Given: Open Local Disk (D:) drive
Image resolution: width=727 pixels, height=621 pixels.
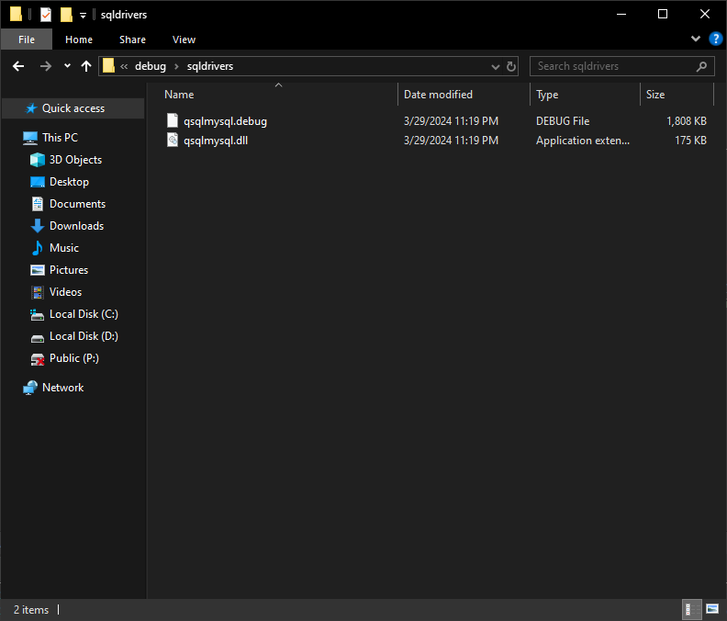Looking at the screenshot, I should coord(84,336).
